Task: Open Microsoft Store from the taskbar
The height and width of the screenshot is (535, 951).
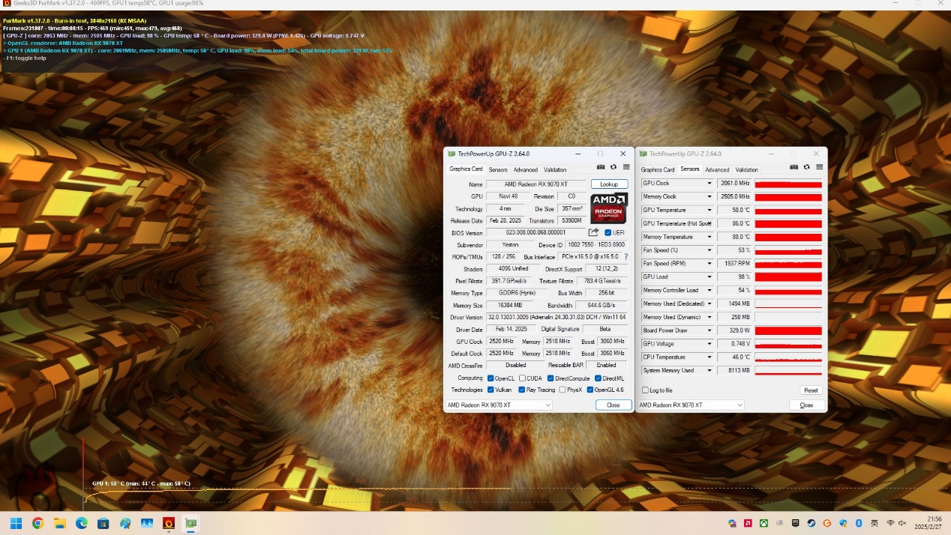Action: click(103, 523)
